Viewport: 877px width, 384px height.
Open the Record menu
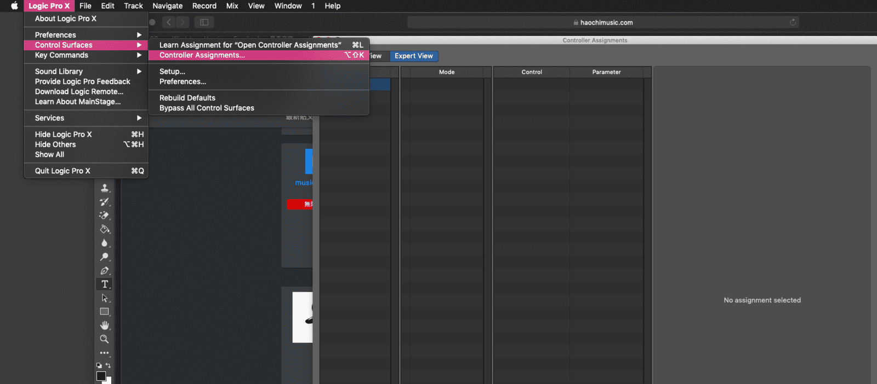[204, 6]
